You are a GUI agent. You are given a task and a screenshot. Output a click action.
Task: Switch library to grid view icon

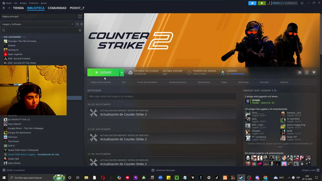coord(80,16)
